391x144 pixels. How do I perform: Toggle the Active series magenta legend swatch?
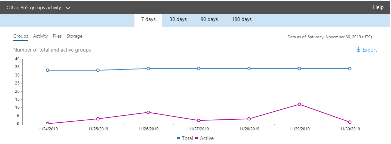click(x=196, y=138)
